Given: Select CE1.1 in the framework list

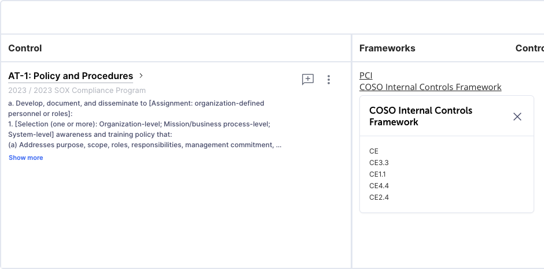Looking at the screenshot, I should tap(377, 174).
